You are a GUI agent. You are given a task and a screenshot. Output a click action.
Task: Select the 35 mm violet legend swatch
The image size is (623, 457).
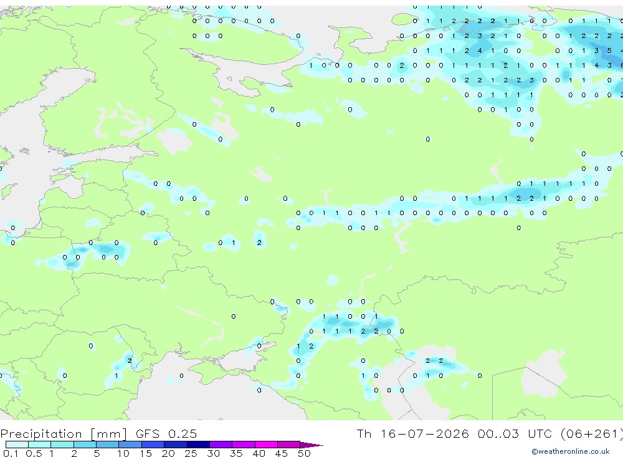coord(243,445)
